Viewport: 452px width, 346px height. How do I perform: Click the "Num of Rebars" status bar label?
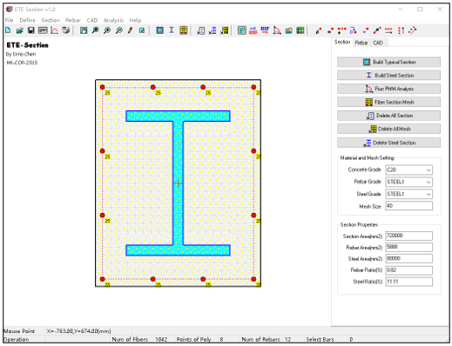pos(260,339)
